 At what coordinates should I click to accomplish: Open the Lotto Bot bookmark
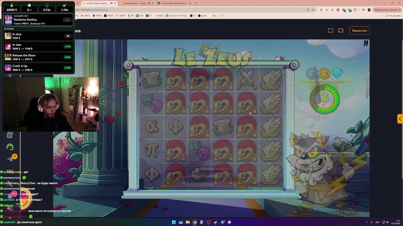(x=177, y=16)
